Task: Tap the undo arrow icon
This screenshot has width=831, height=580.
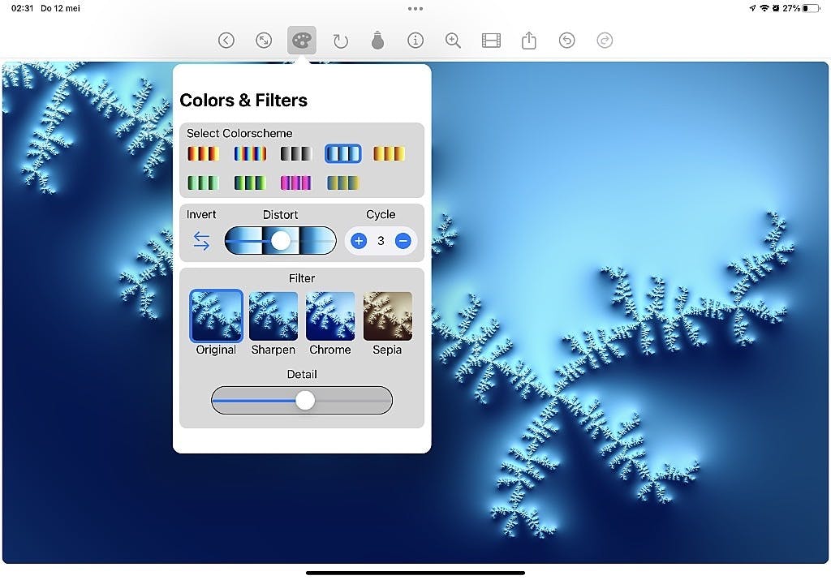Action: click(567, 41)
